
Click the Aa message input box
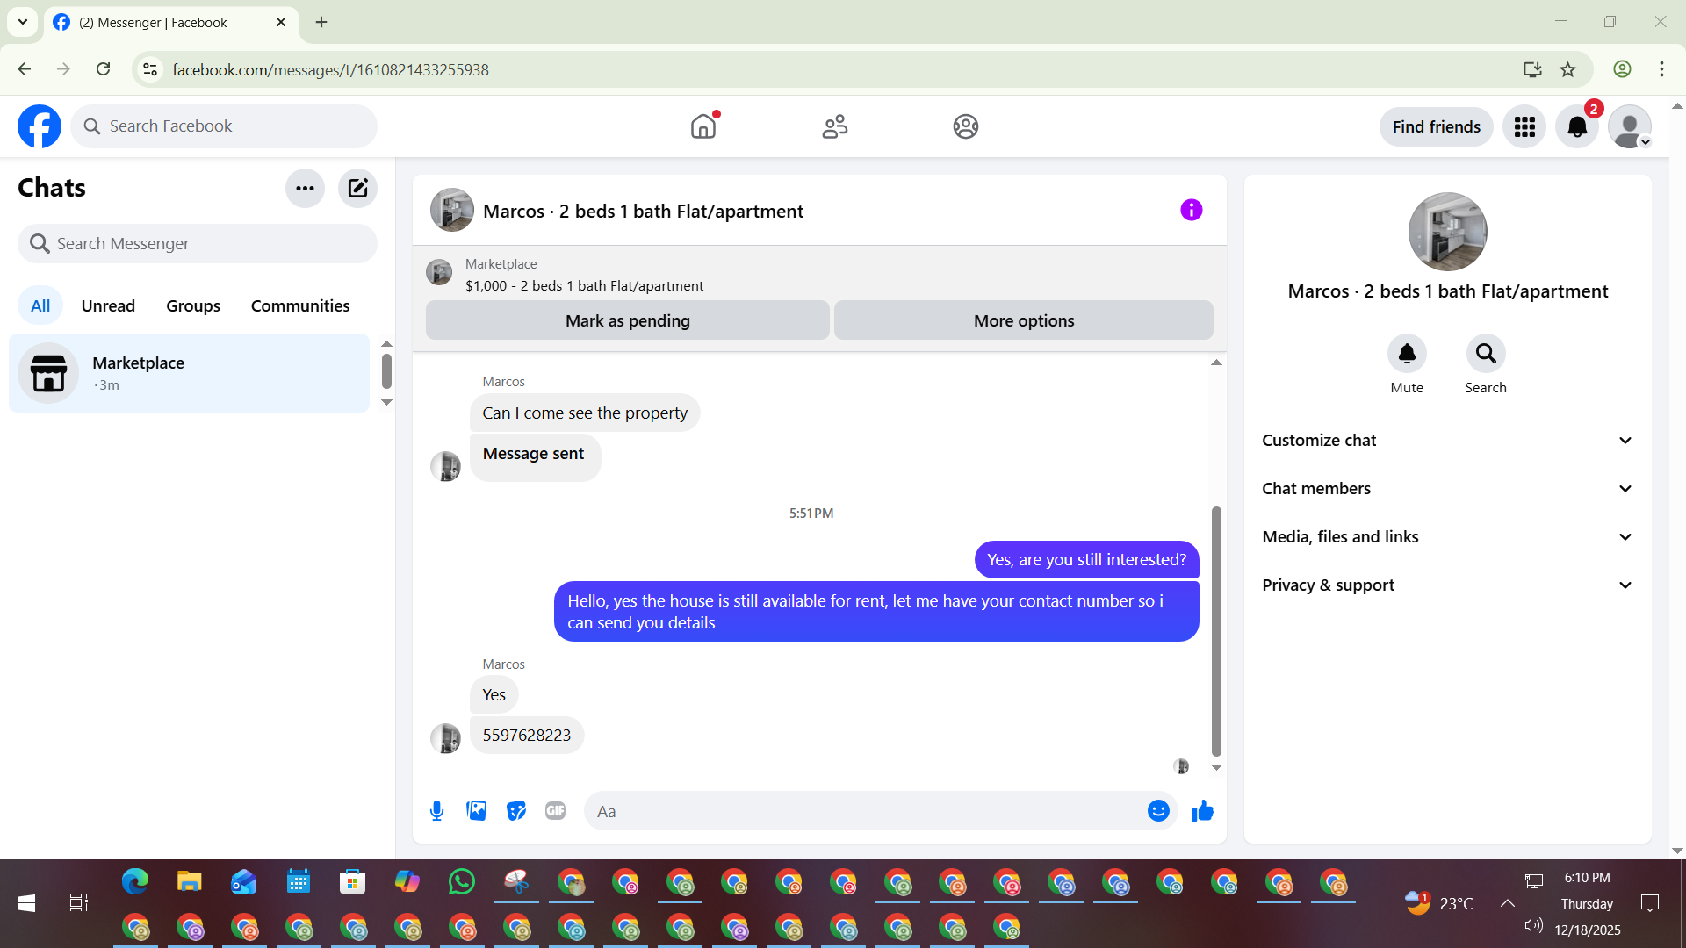coord(865,811)
